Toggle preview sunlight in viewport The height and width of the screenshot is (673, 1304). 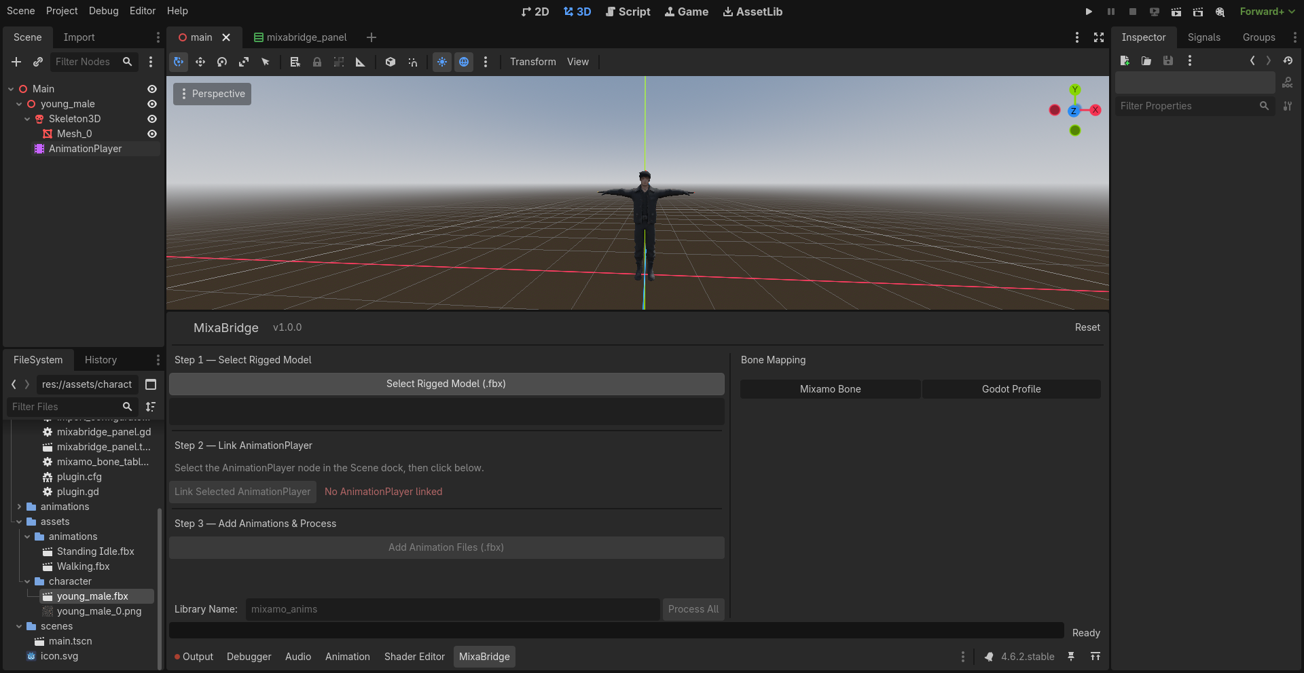tap(442, 62)
